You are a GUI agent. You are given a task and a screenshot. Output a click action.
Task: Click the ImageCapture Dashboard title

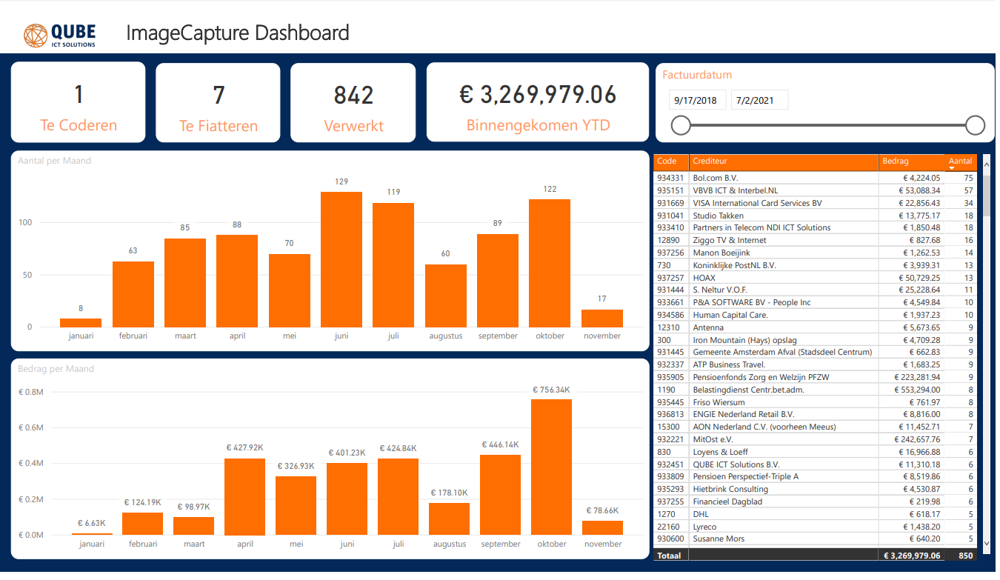pyautogui.click(x=238, y=33)
